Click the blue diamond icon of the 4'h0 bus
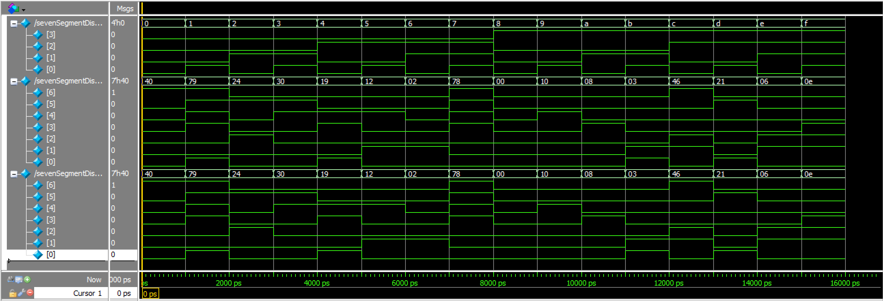Viewport: 883px width, 301px height. pyautogui.click(x=26, y=23)
